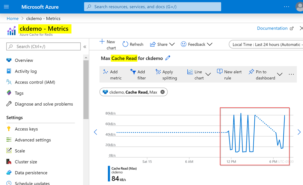Open Cluster size settings

pos(26,162)
